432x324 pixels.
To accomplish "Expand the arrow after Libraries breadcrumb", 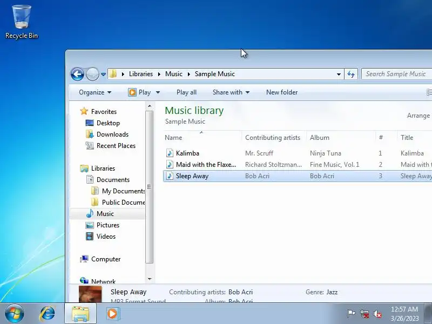I will coord(159,74).
